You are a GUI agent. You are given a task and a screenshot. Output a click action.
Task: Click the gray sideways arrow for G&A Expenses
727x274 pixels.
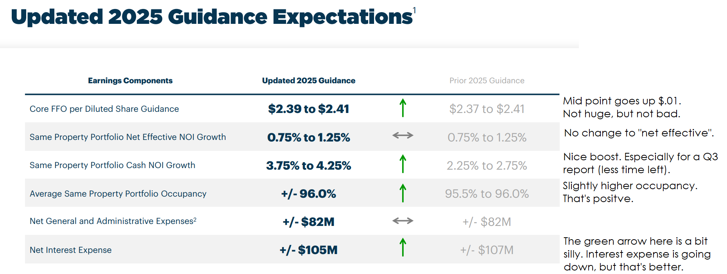click(403, 221)
